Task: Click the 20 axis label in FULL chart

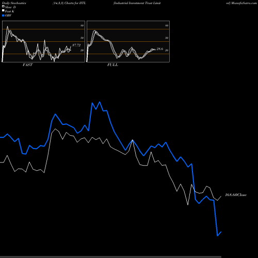Action: (167, 51)
